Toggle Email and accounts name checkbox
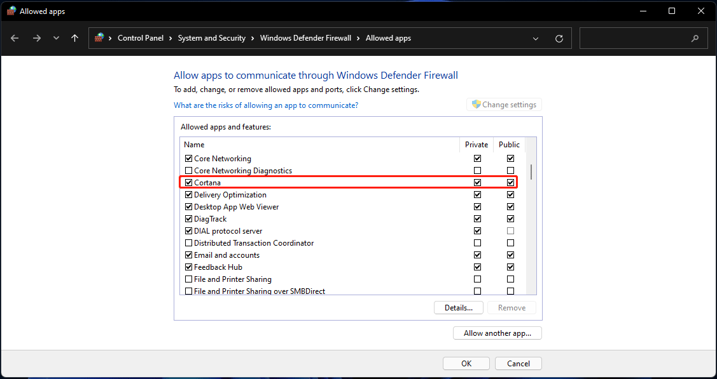Image resolution: width=717 pixels, height=379 pixels. (x=188, y=255)
